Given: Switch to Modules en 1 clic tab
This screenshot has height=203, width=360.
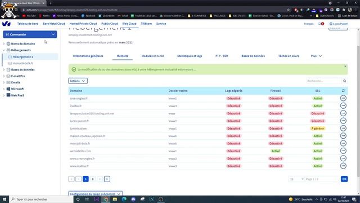Looking at the screenshot, I should (152, 56).
